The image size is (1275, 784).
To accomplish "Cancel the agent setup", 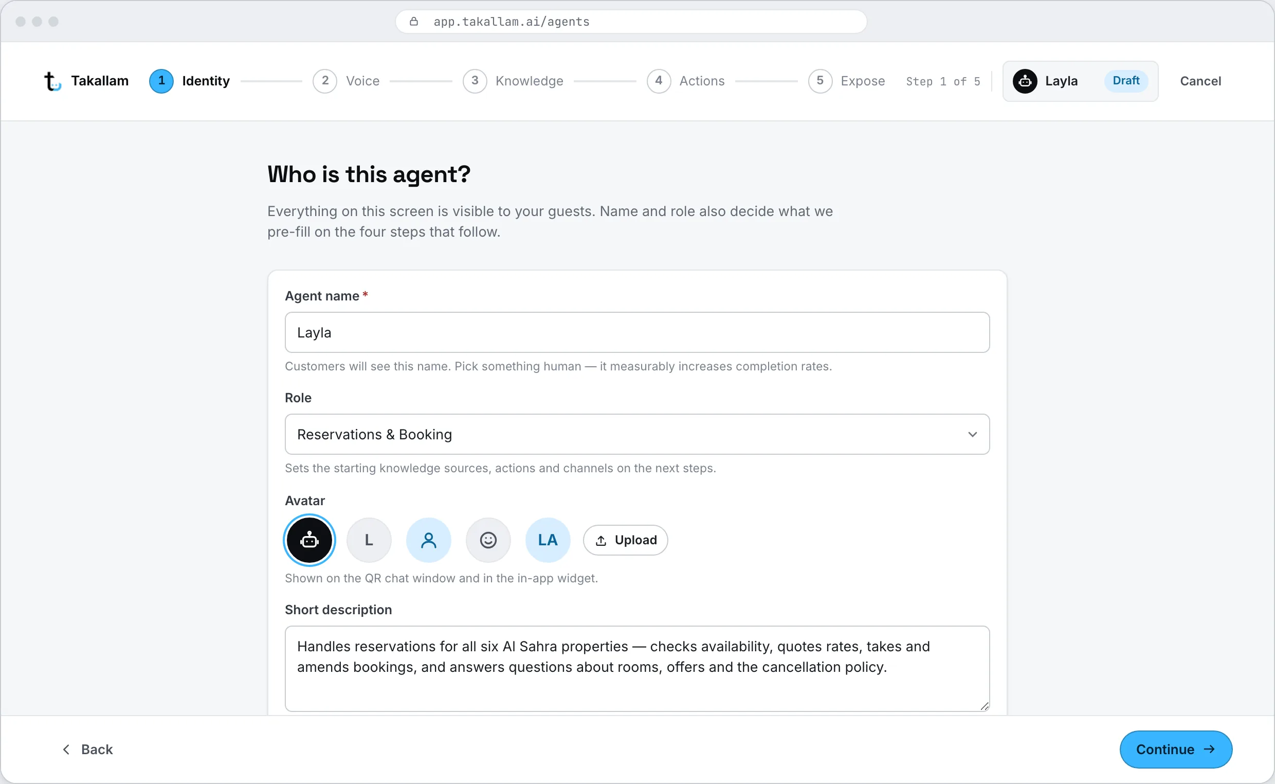I will (x=1200, y=81).
